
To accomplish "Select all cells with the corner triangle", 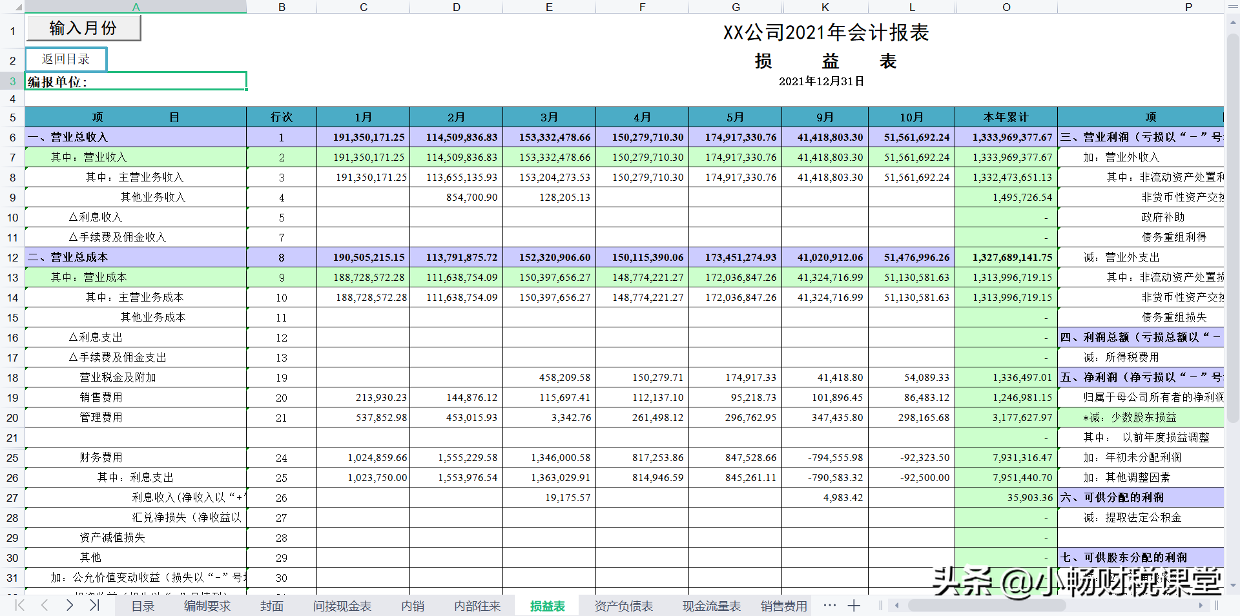I will point(17,7).
